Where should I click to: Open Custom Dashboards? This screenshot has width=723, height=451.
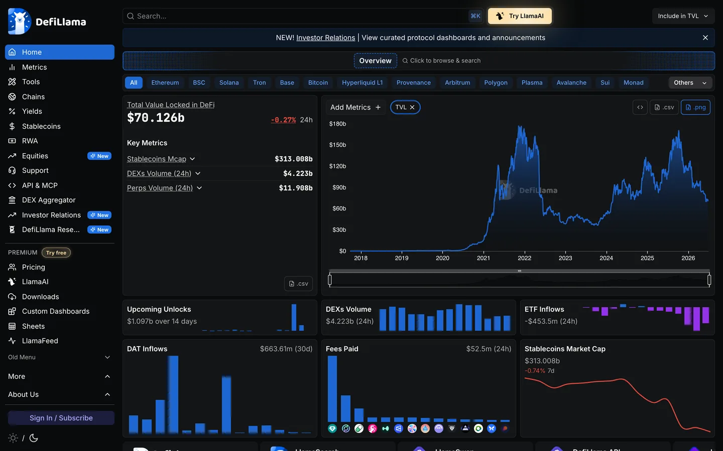pos(60,311)
